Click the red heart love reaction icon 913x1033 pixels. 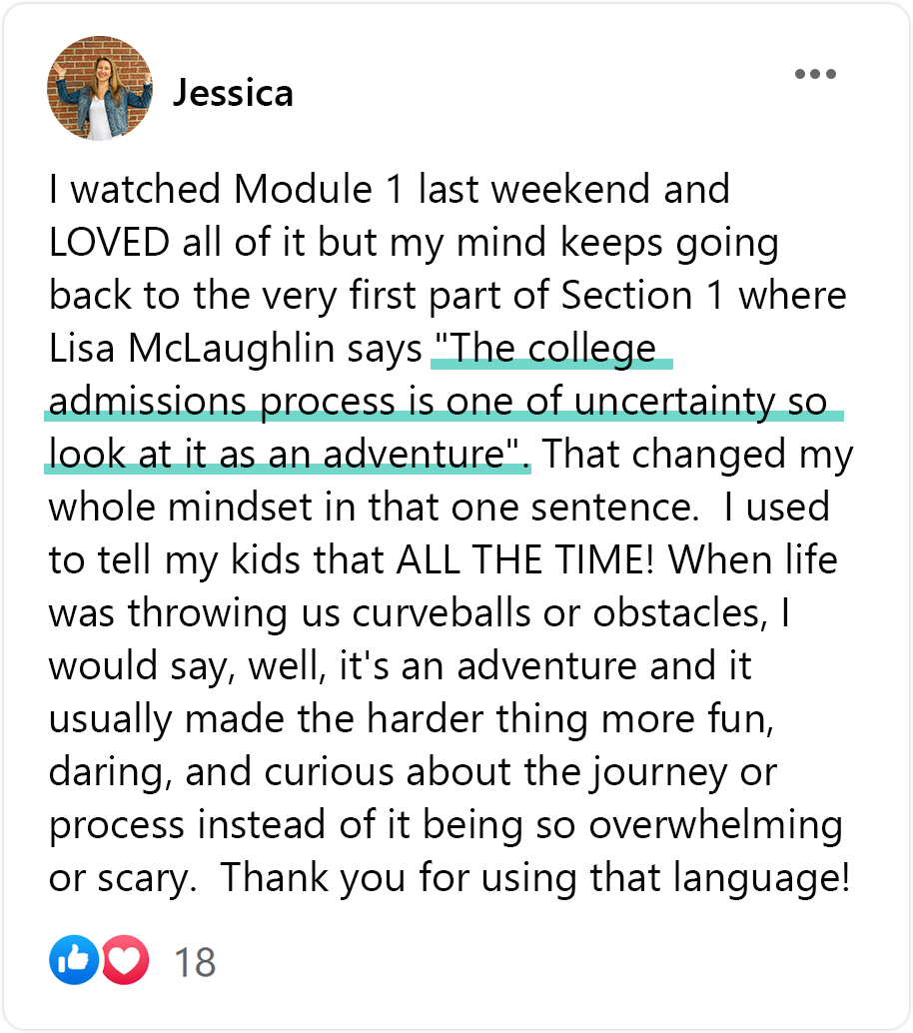[x=125, y=960]
